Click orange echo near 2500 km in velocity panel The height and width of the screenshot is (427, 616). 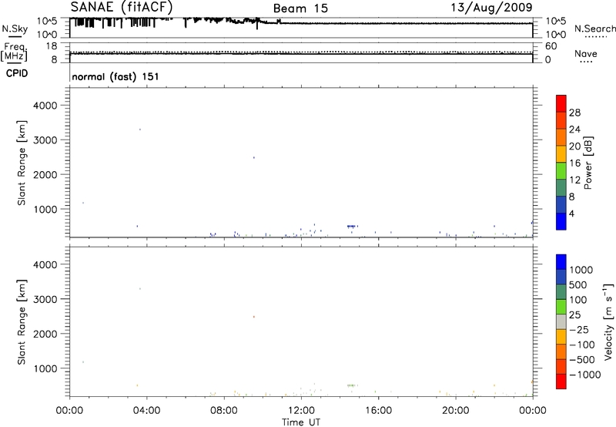254,317
